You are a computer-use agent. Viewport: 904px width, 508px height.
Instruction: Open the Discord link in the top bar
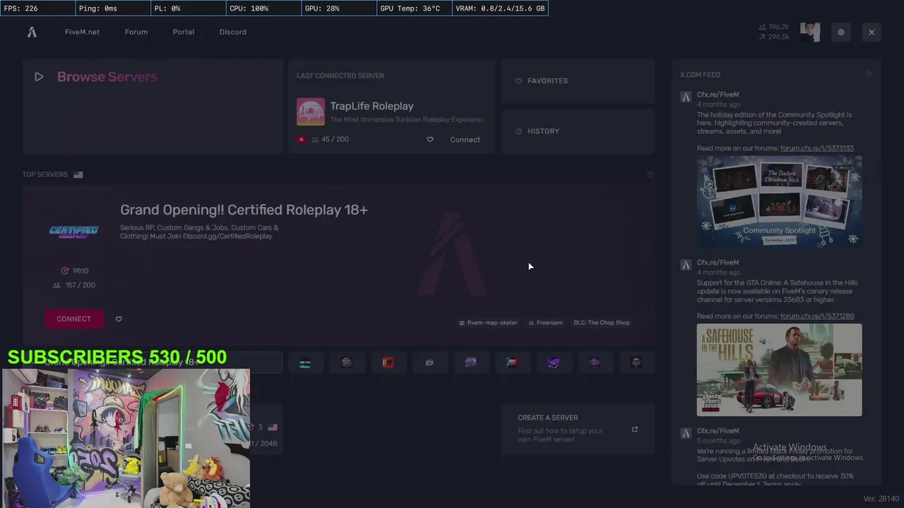pyautogui.click(x=233, y=32)
